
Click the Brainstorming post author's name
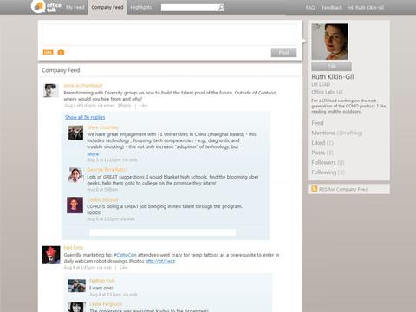pyautogui.click(x=83, y=86)
